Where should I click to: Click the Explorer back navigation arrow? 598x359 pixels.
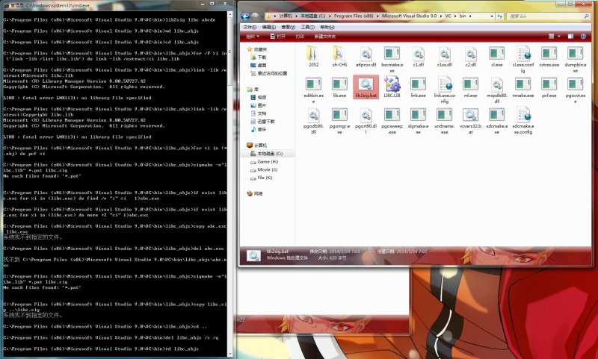pyautogui.click(x=245, y=16)
